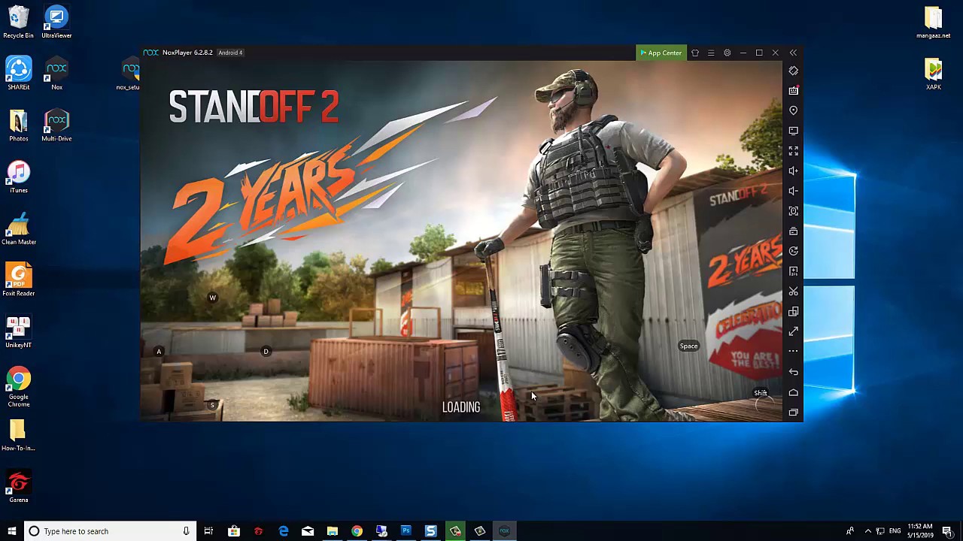Select the UltraViewer desktop shortcut
This screenshot has height=541, width=963.
[56, 23]
